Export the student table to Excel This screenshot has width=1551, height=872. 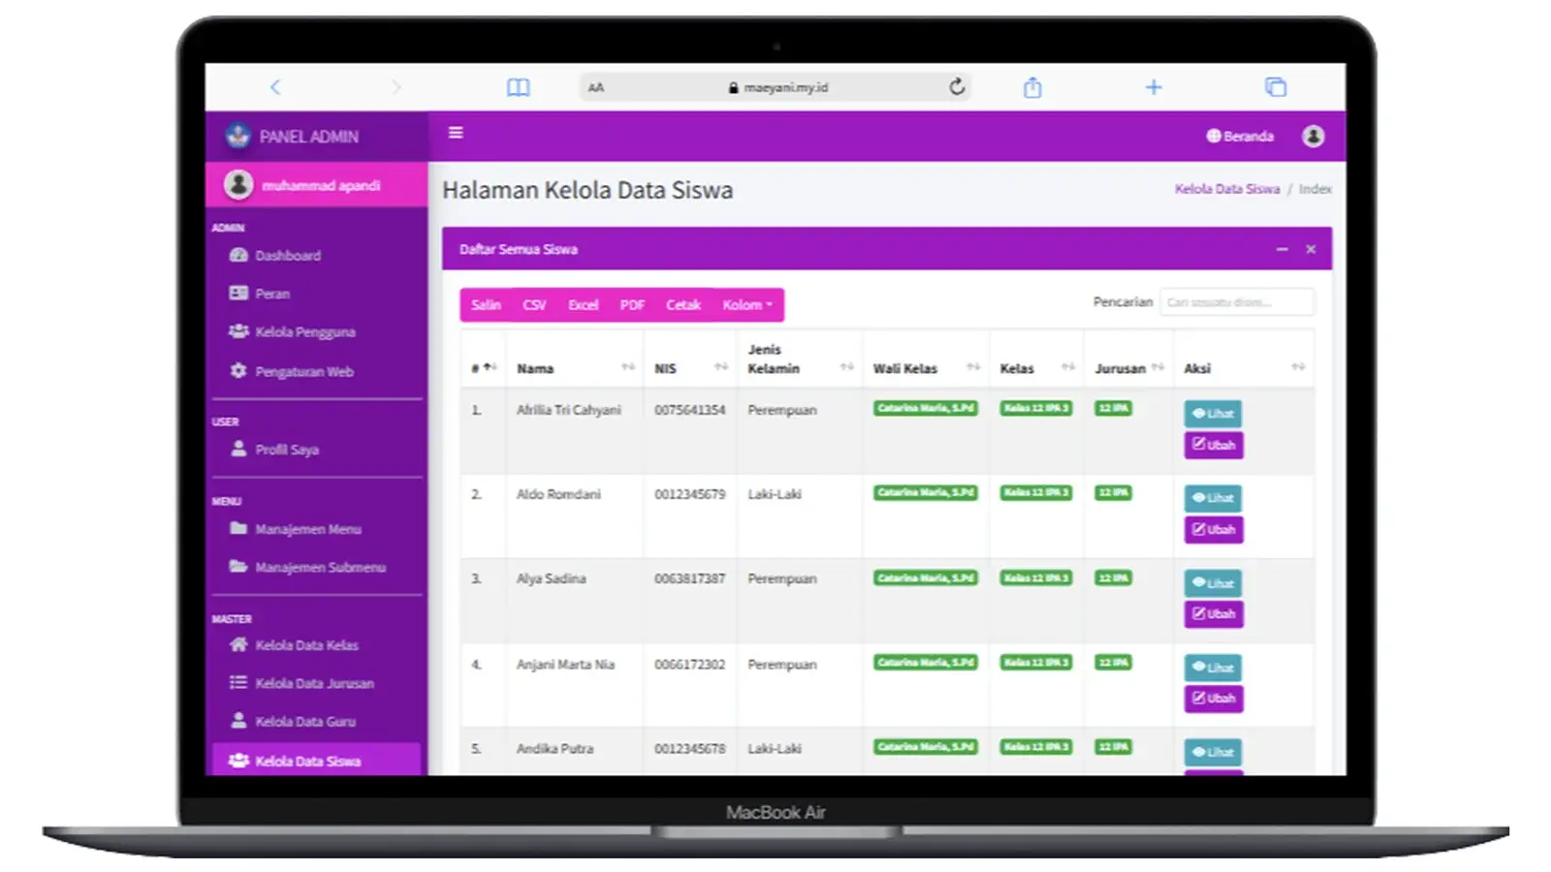coord(583,305)
